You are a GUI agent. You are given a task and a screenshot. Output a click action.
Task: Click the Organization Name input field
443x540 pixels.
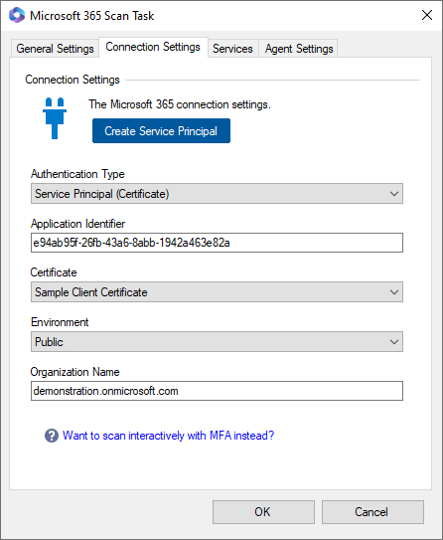(217, 391)
